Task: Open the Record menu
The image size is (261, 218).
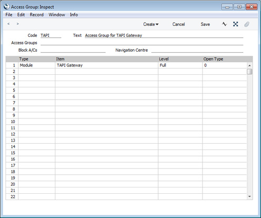Action: coord(36,15)
